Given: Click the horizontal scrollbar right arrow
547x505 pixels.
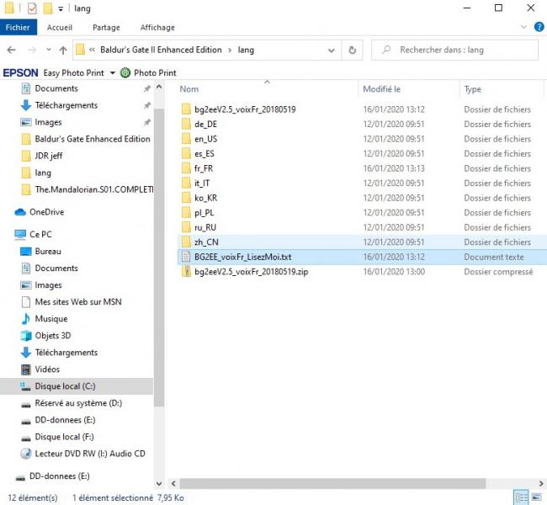Looking at the screenshot, I should (541, 483).
